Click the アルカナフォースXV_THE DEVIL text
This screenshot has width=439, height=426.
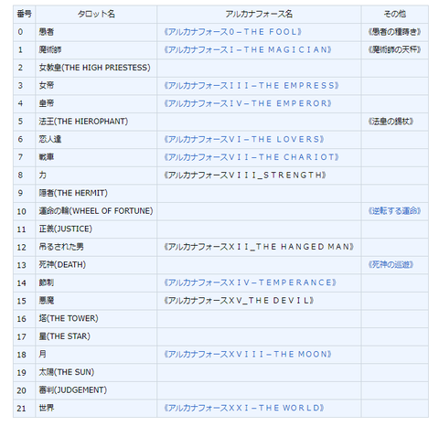click(239, 301)
